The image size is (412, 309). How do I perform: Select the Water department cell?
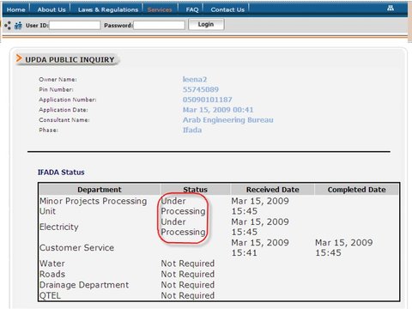(52, 264)
